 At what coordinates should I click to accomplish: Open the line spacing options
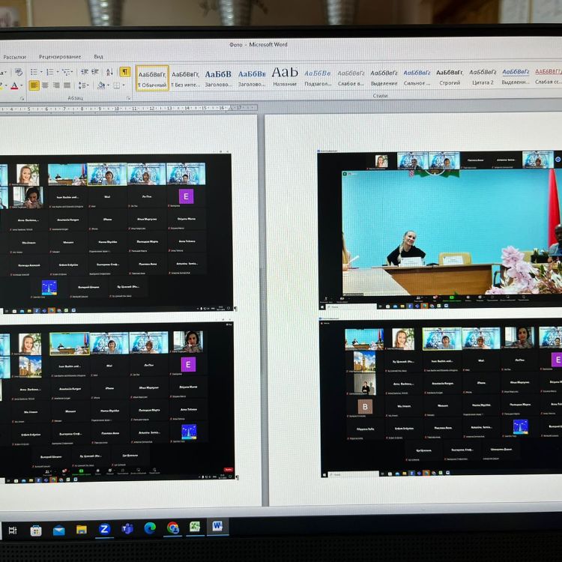(82, 85)
